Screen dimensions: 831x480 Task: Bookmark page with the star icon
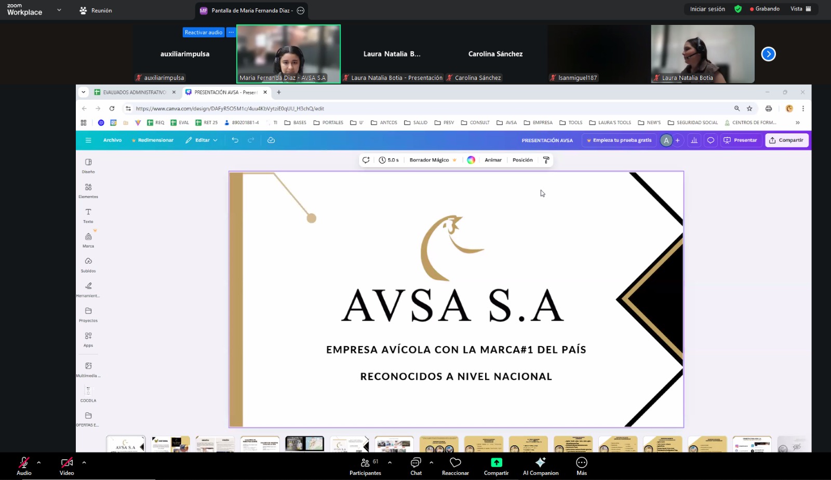(749, 108)
